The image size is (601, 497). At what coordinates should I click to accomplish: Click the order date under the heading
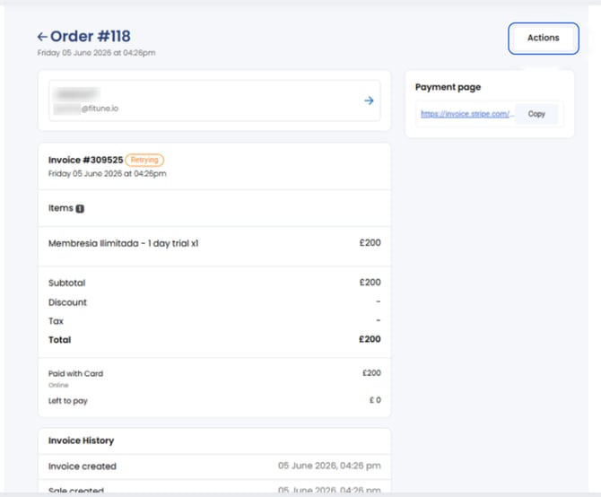[96, 53]
